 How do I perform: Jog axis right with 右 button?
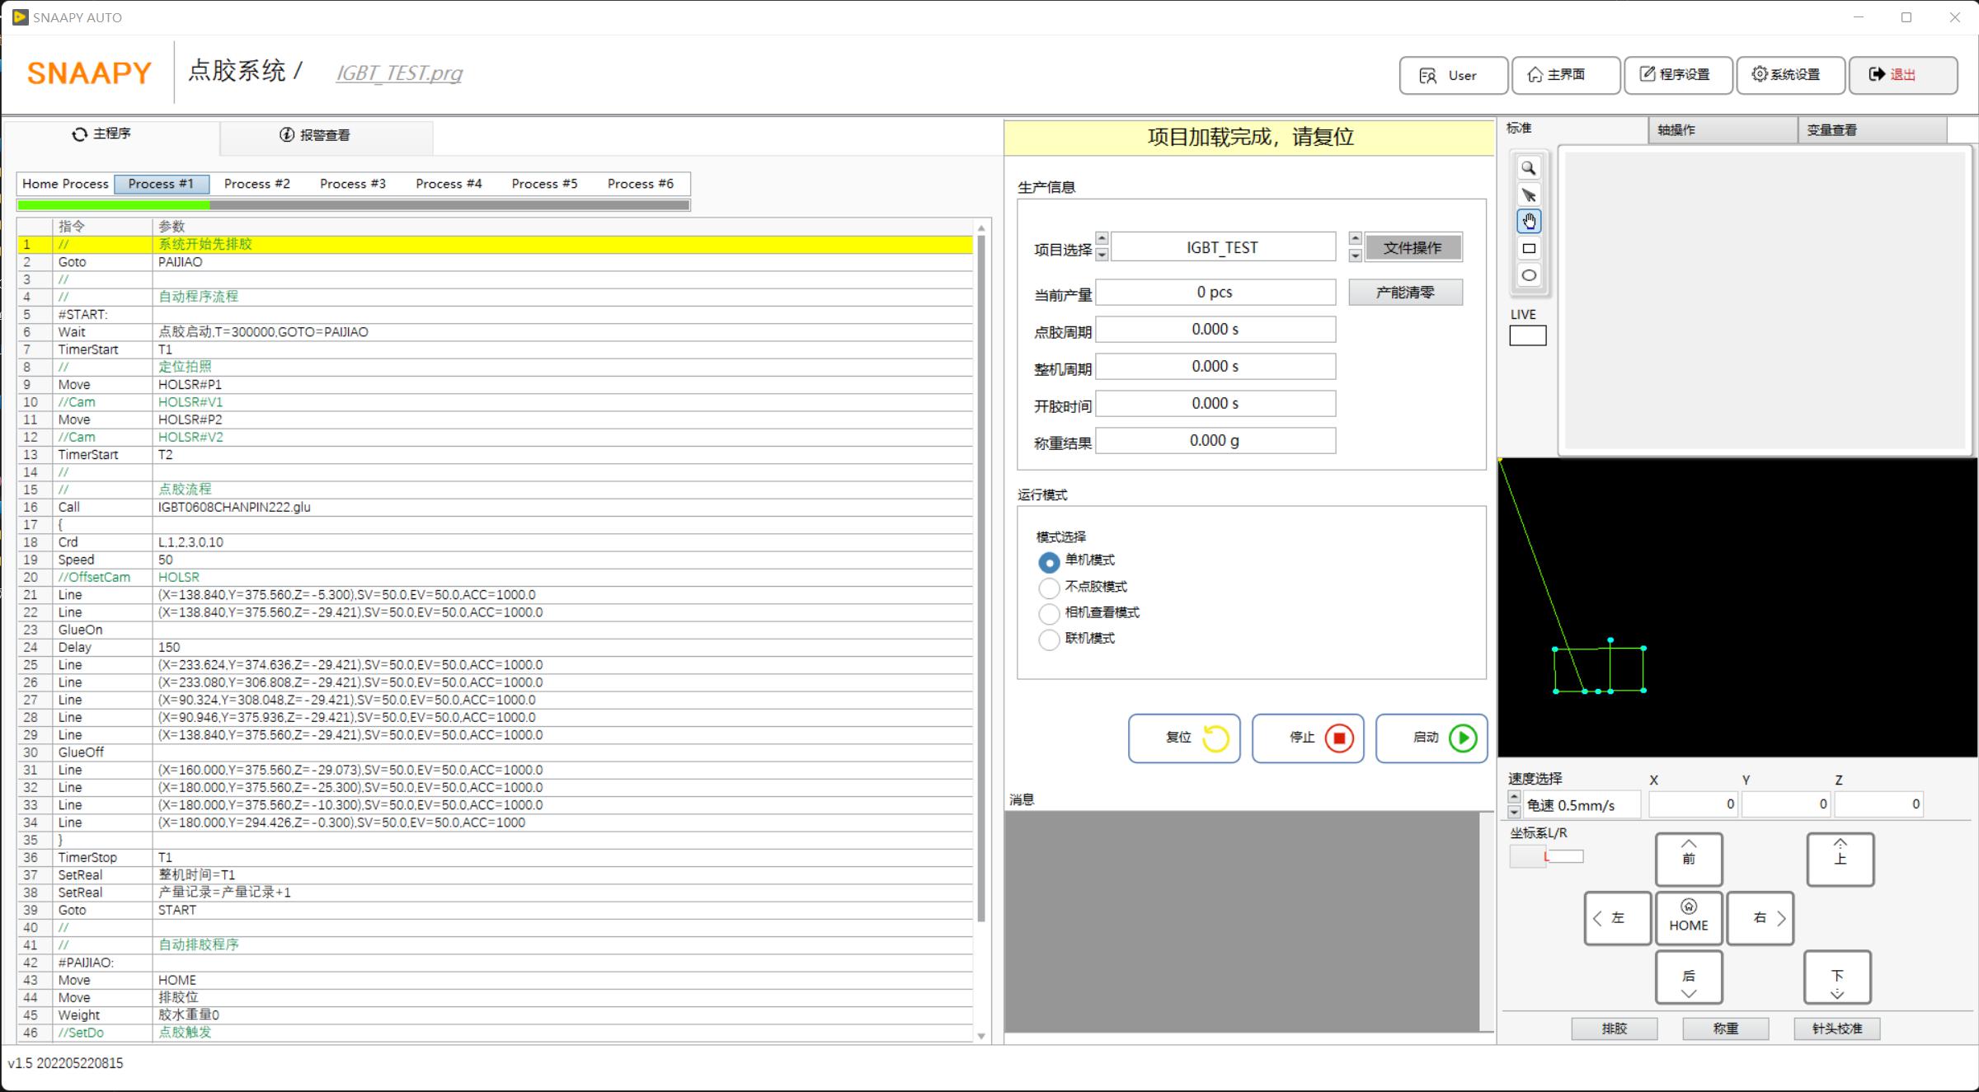point(1760,917)
